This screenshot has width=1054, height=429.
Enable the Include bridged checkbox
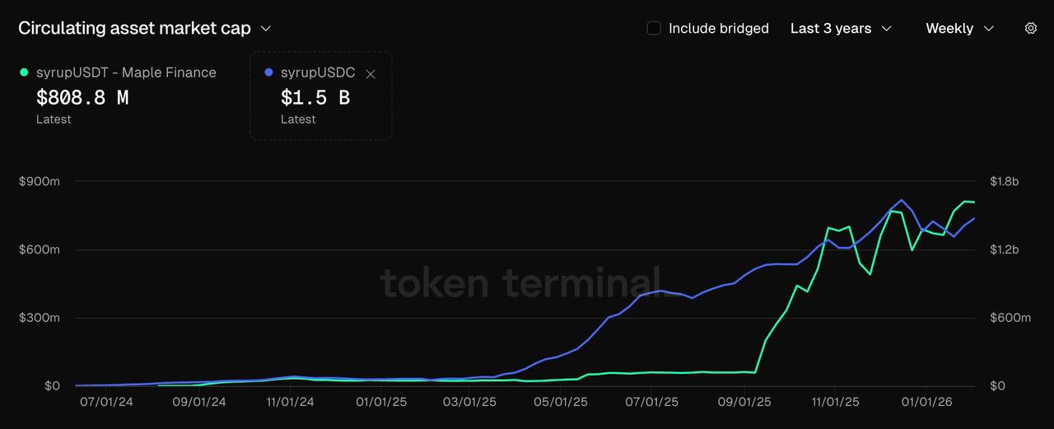click(654, 28)
